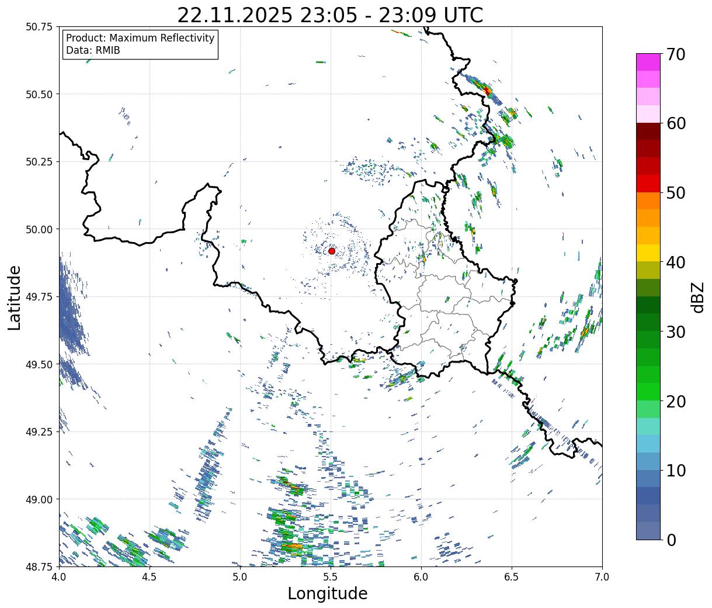712x608 pixels.
Task: Click latitude tick label 49.00
Action: 39,499
